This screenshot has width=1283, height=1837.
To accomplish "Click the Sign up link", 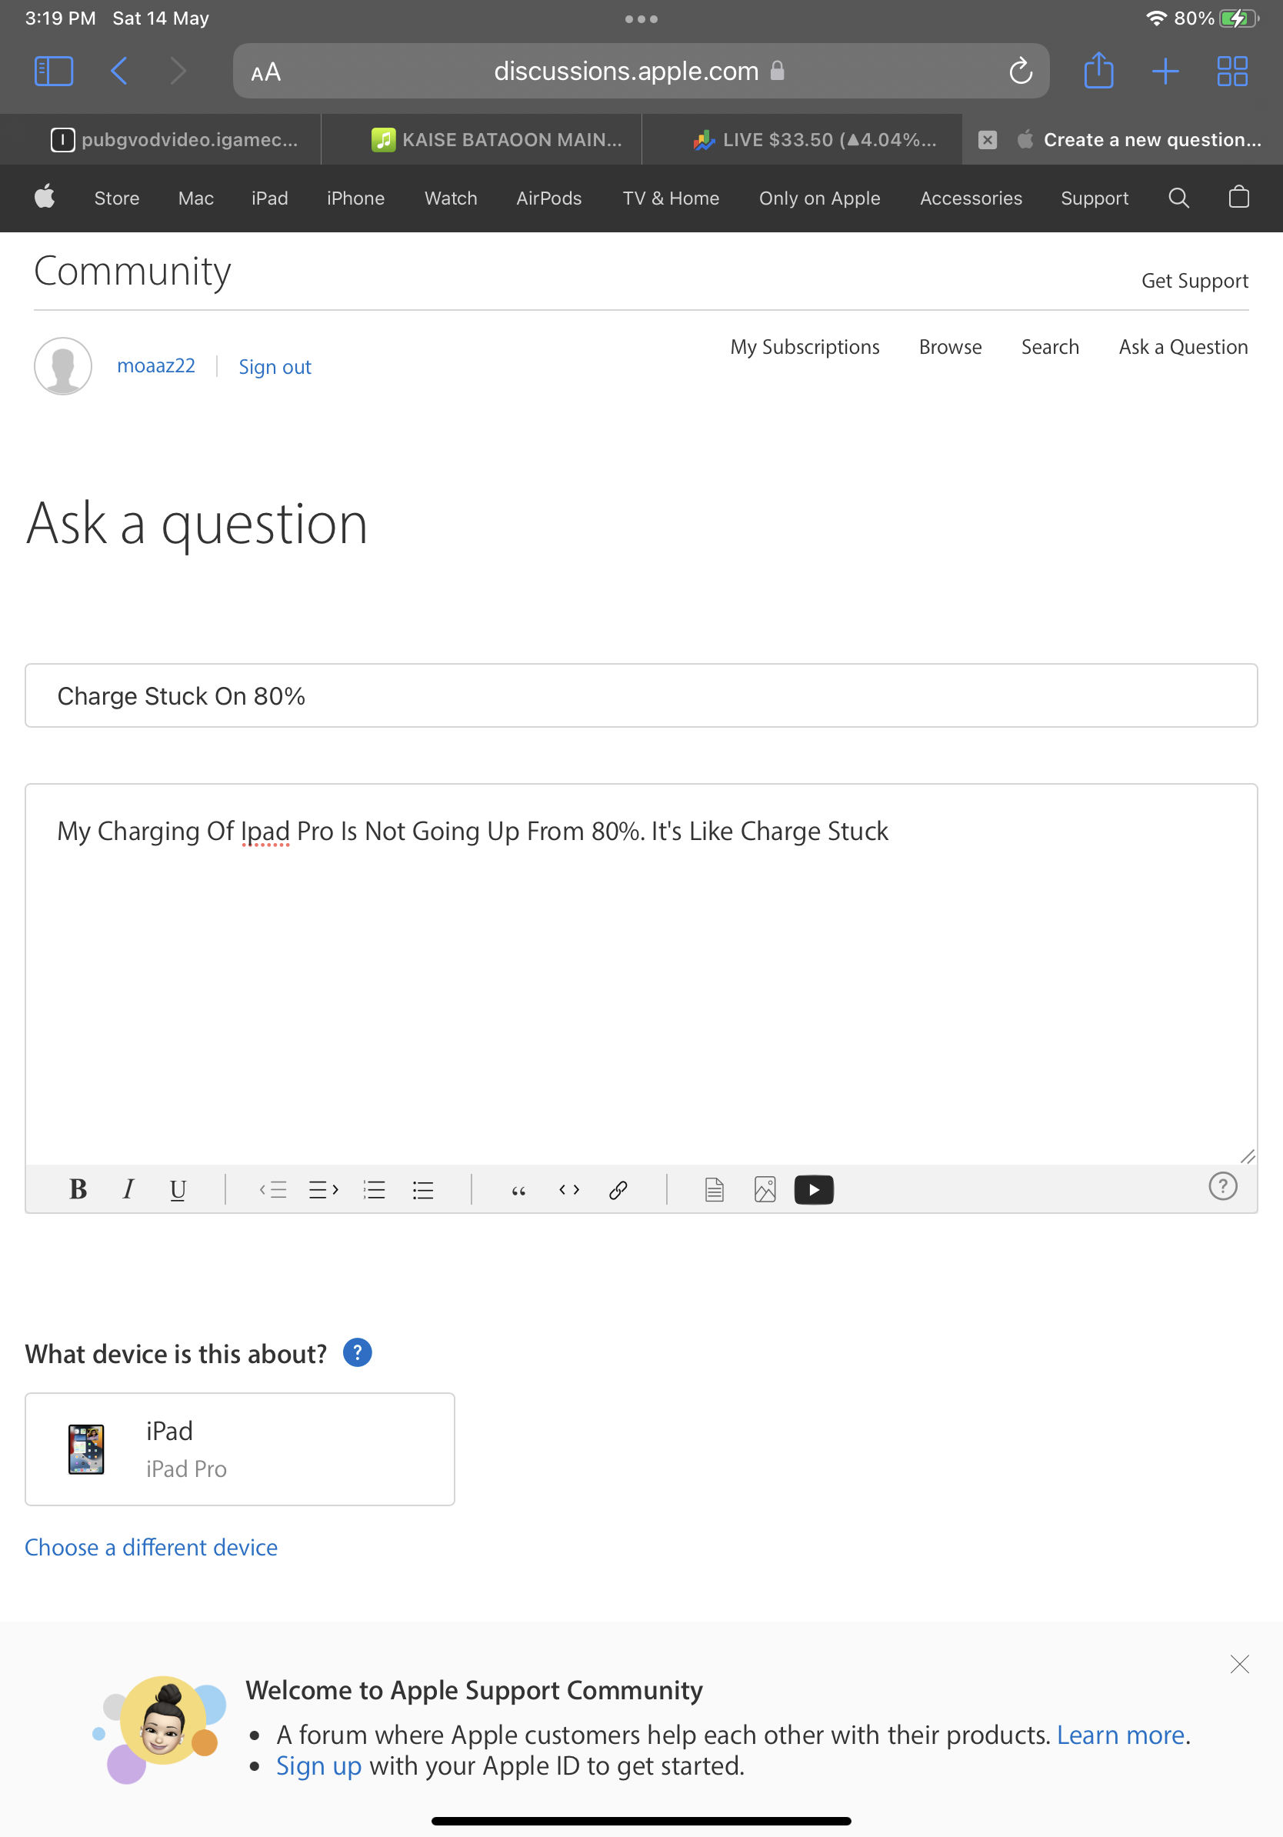I will tap(319, 1765).
